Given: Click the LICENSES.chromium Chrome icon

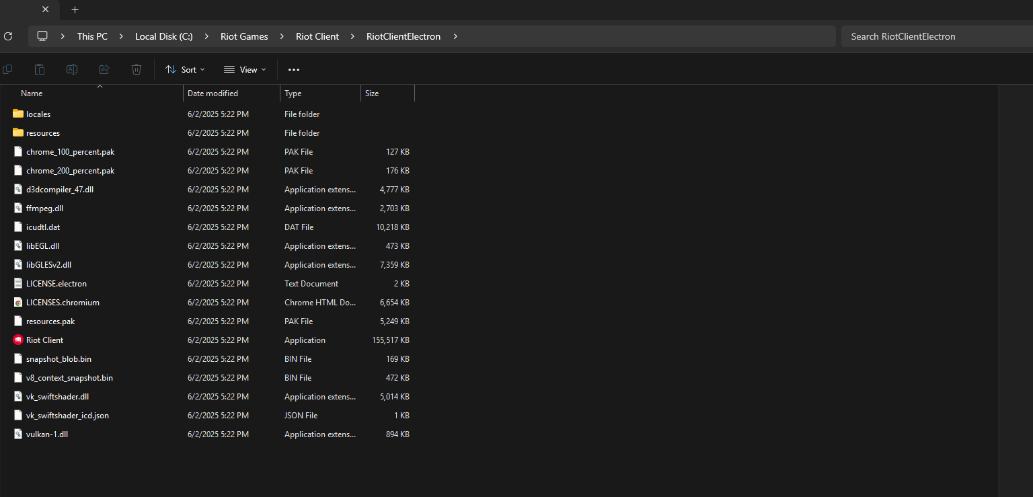Looking at the screenshot, I should point(18,302).
